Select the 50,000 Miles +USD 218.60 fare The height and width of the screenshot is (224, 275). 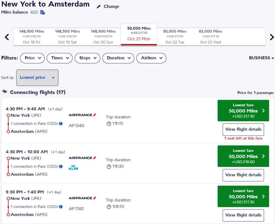click(x=243, y=156)
